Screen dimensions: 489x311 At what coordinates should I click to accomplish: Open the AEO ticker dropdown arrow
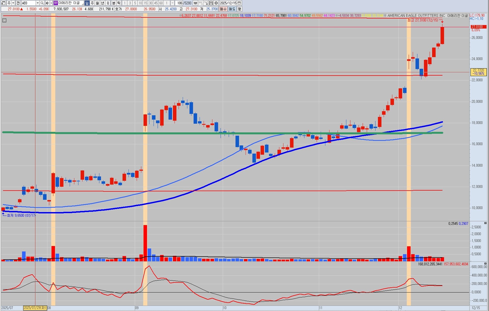(37, 3)
